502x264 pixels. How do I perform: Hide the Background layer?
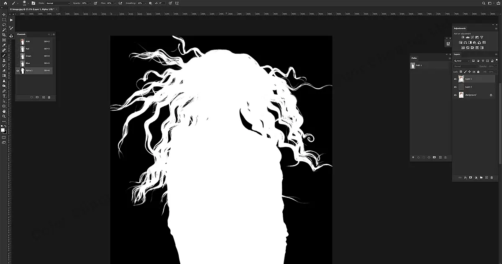pos(455,95)
